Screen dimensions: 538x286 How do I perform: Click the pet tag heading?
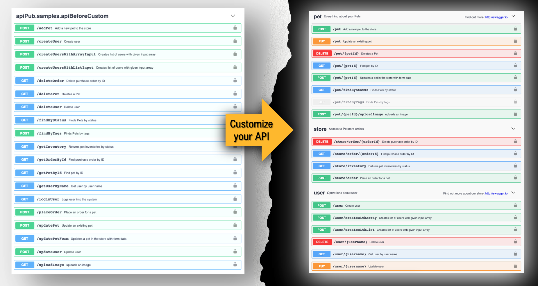(x=317, y=17)
